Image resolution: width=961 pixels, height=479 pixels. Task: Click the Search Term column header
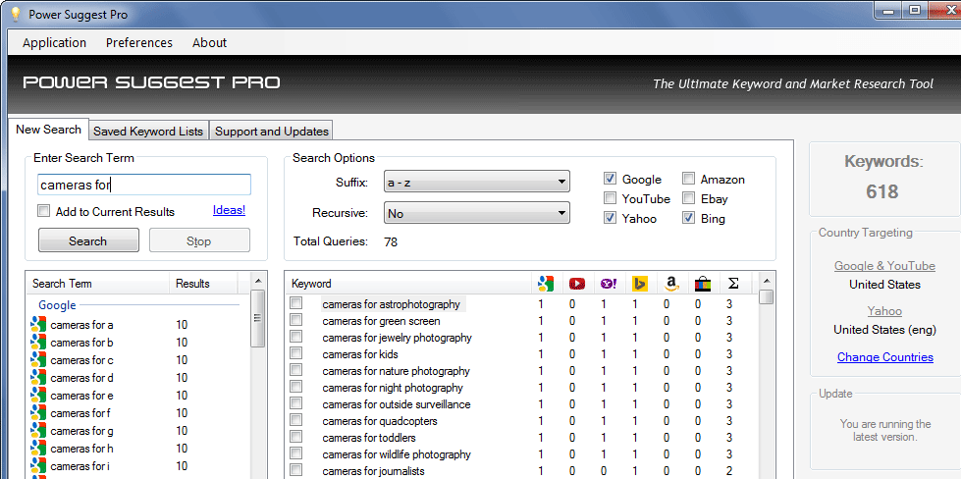coord(98,284)
